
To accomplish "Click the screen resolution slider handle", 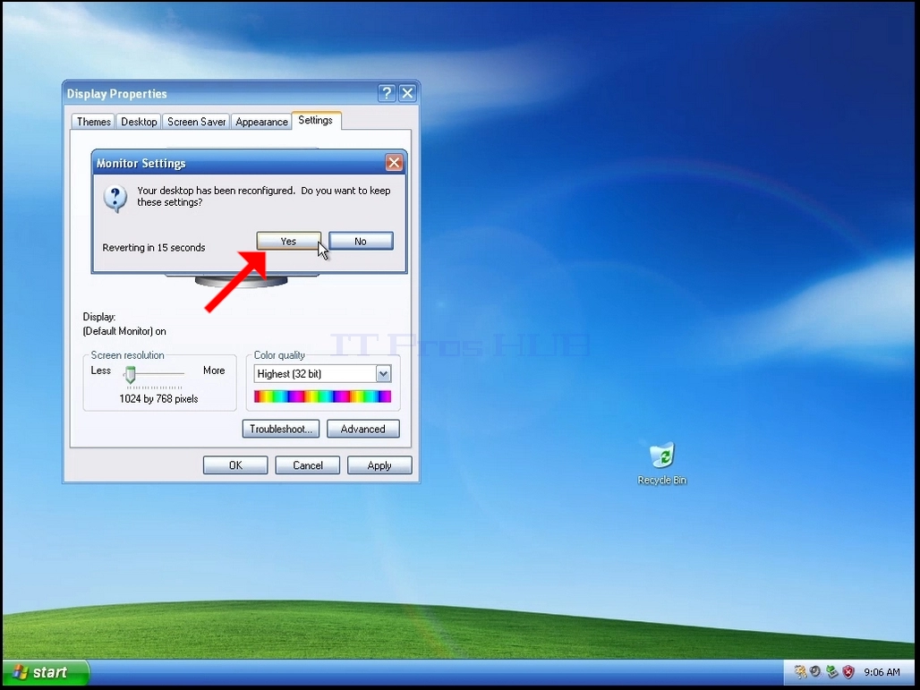I will tap(131, 374).
